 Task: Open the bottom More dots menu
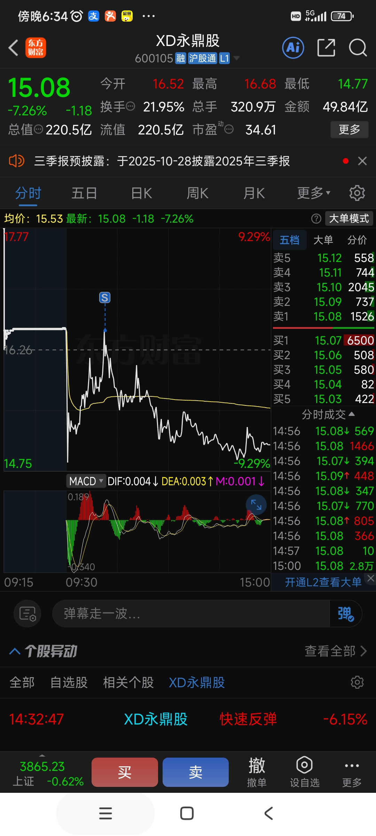[x=352, y=772]
